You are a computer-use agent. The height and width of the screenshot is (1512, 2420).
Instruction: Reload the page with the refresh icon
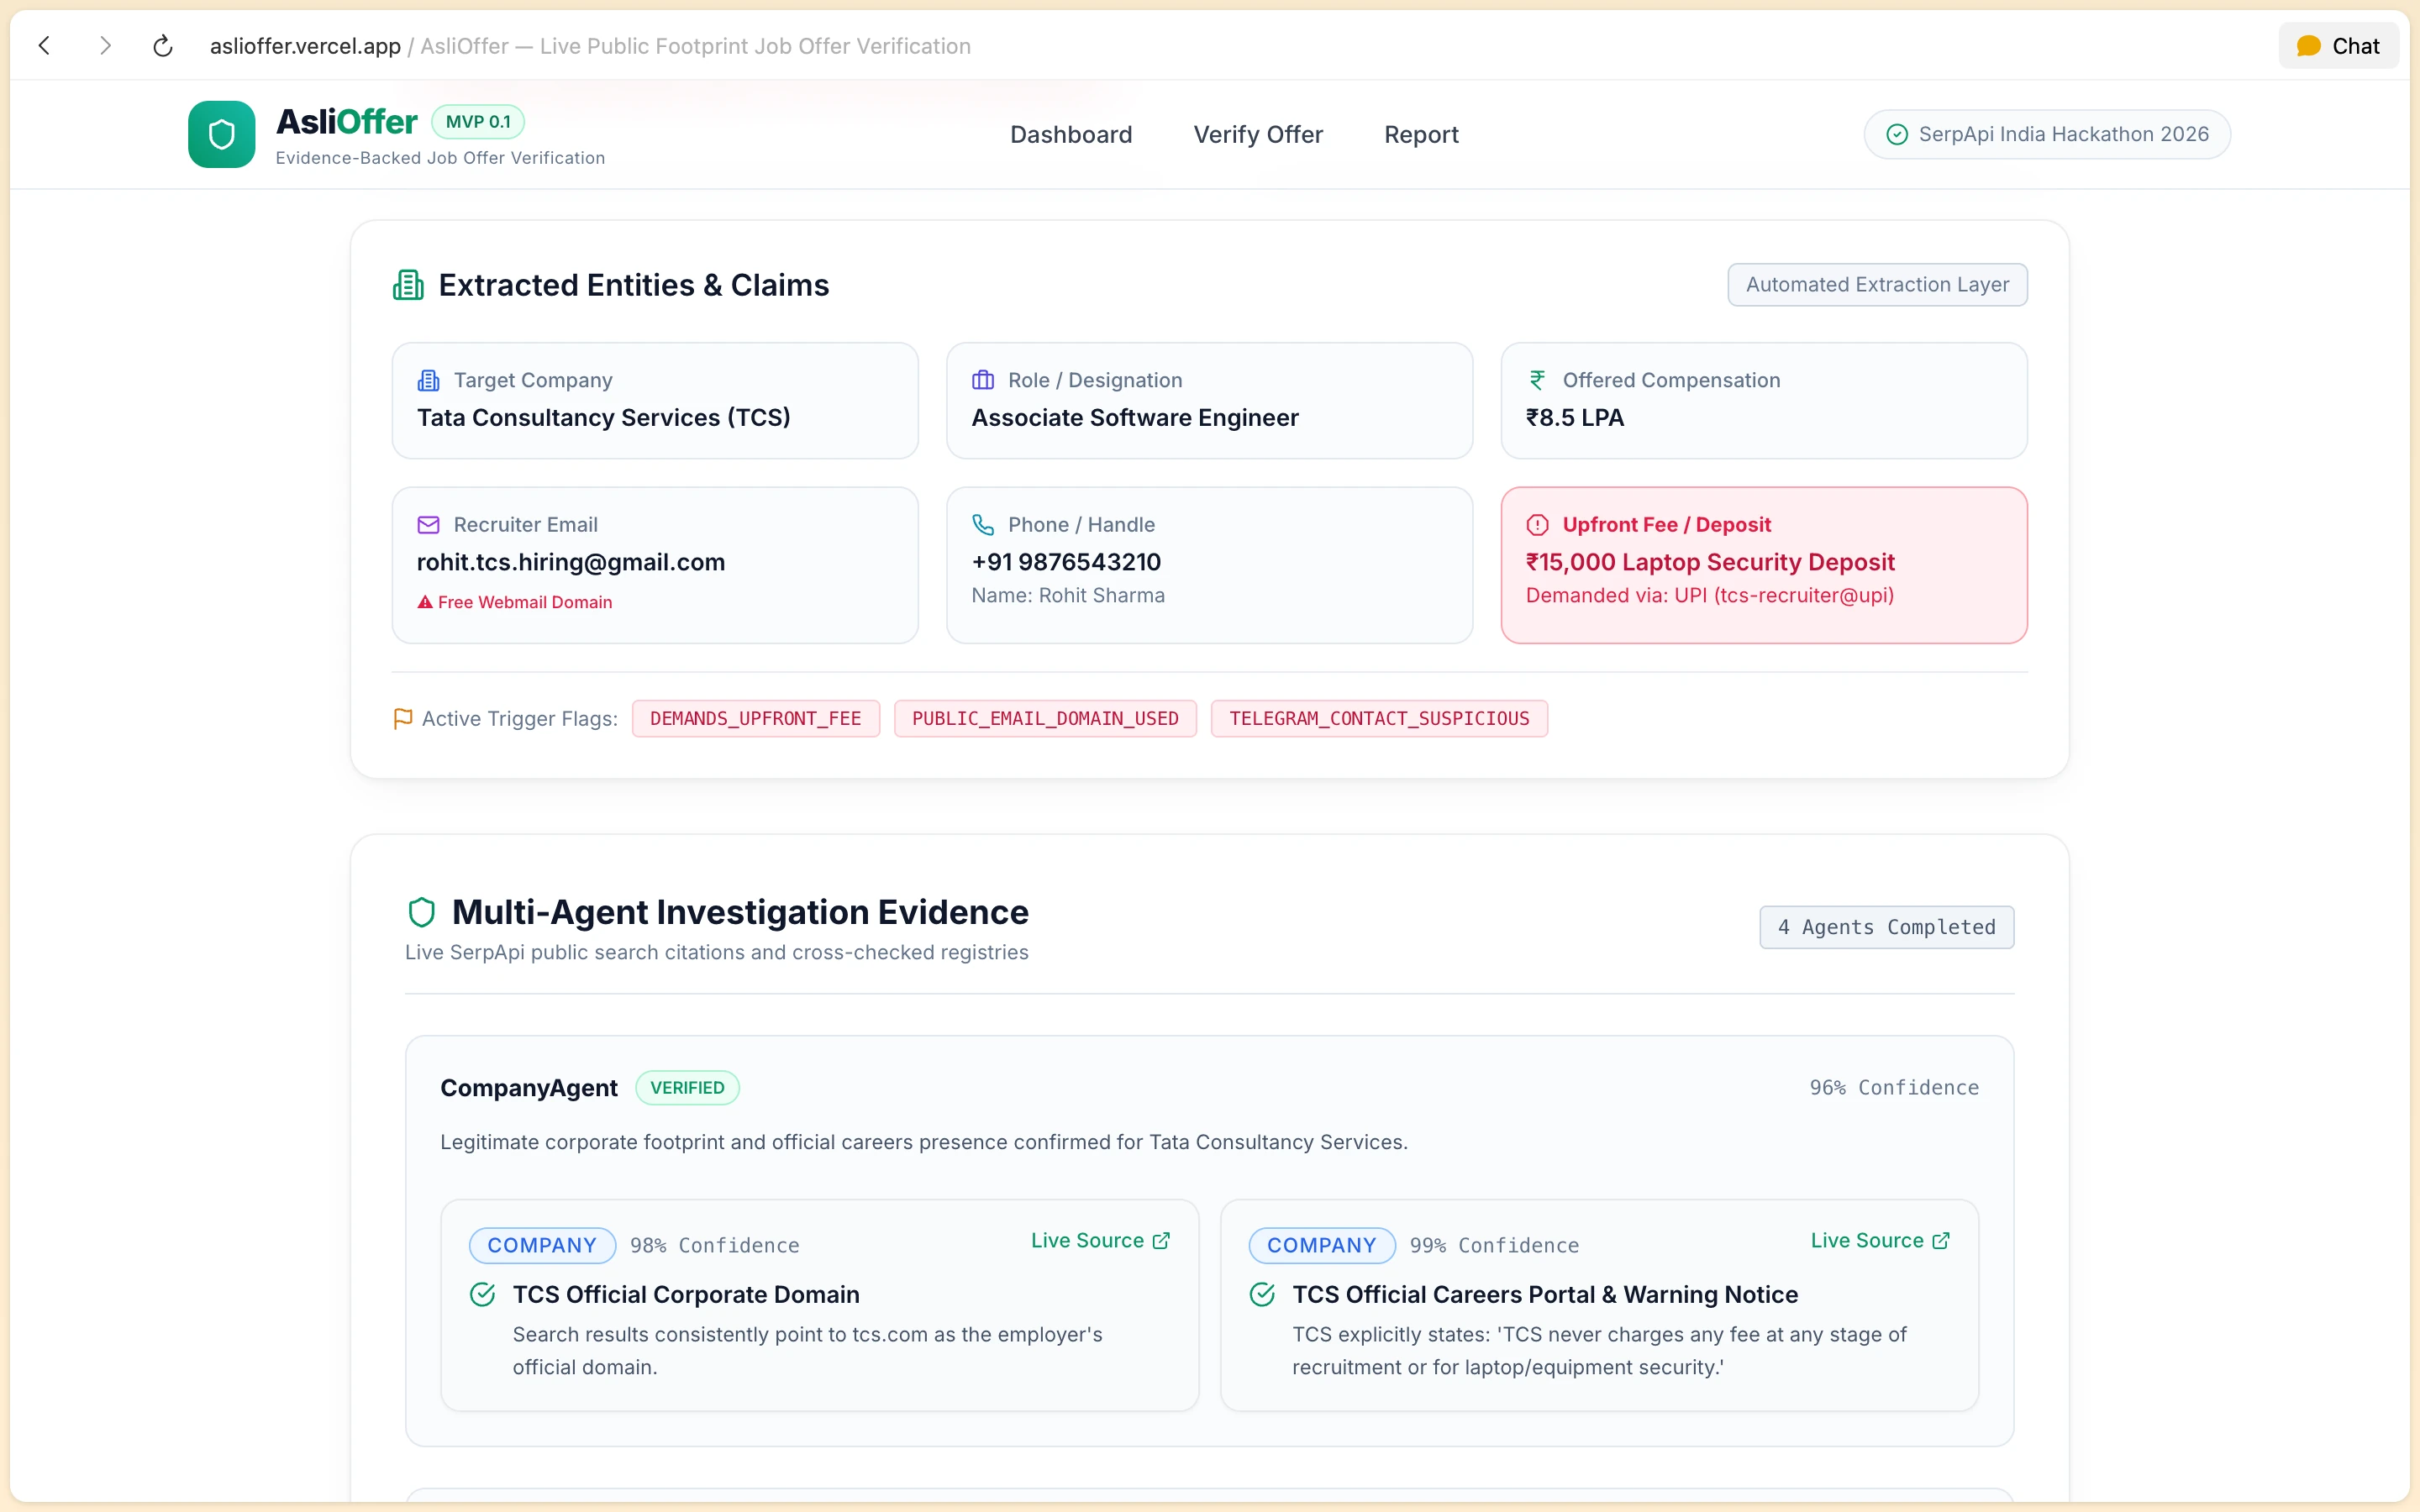click(163, 45)
